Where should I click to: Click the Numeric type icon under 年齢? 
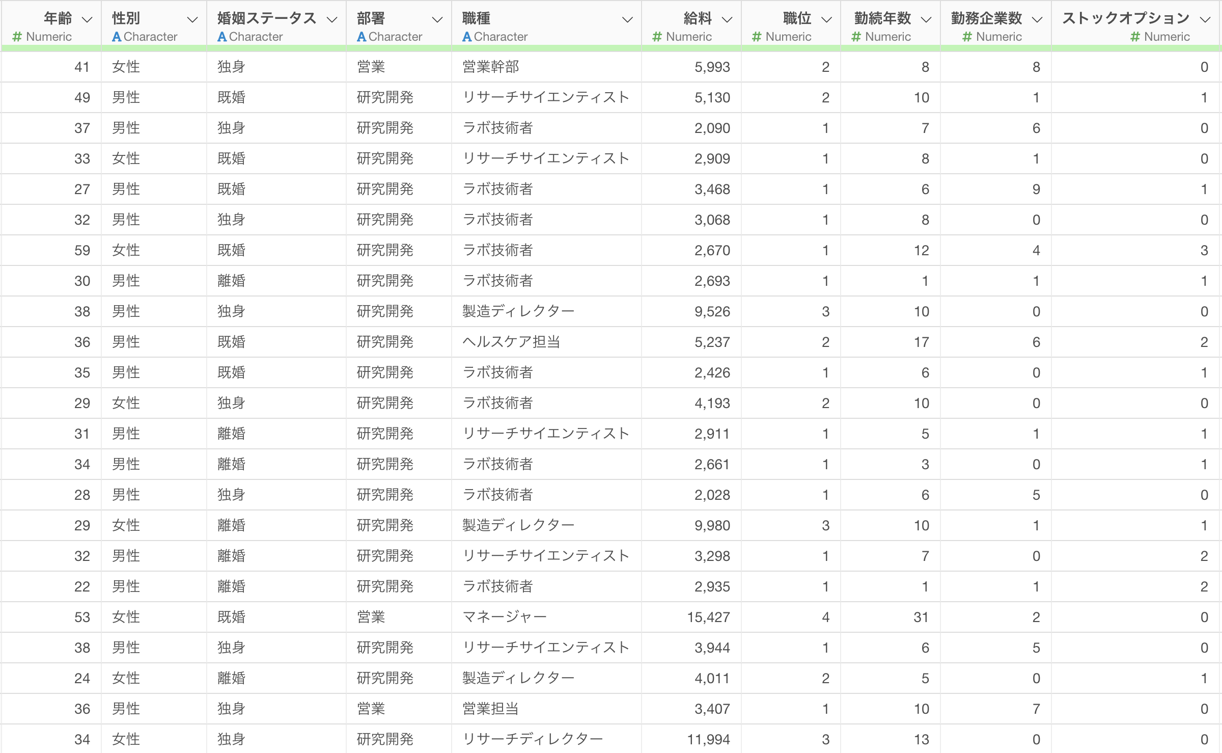coord(17,37)
